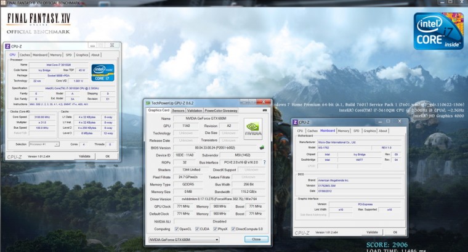Click the BIOS Version field in GPU-Z

coord(212,147)
